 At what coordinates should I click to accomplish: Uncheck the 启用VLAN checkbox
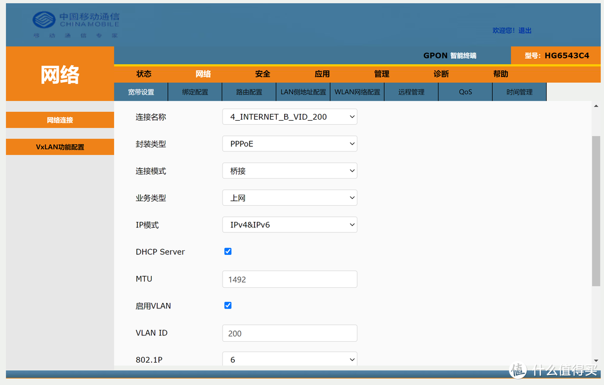click(228, 305)
